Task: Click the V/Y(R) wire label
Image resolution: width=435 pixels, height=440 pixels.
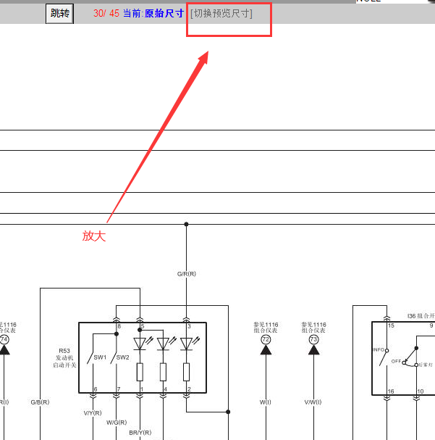Action: [93, 413]
